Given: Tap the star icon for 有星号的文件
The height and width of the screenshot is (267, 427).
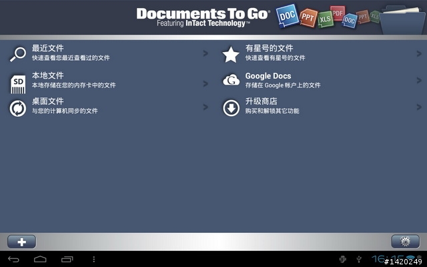Looking at the screenshot, I should pos(231,55).
